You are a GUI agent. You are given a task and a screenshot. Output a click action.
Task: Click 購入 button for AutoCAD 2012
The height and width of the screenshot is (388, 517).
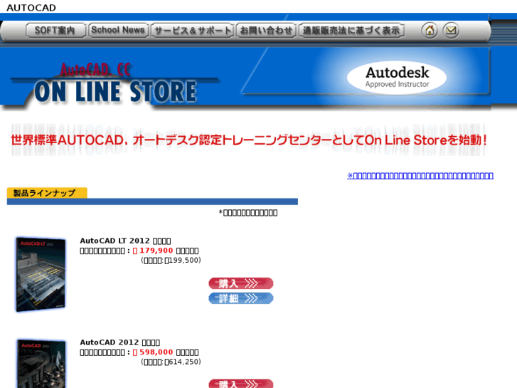[x=241, y=384]
